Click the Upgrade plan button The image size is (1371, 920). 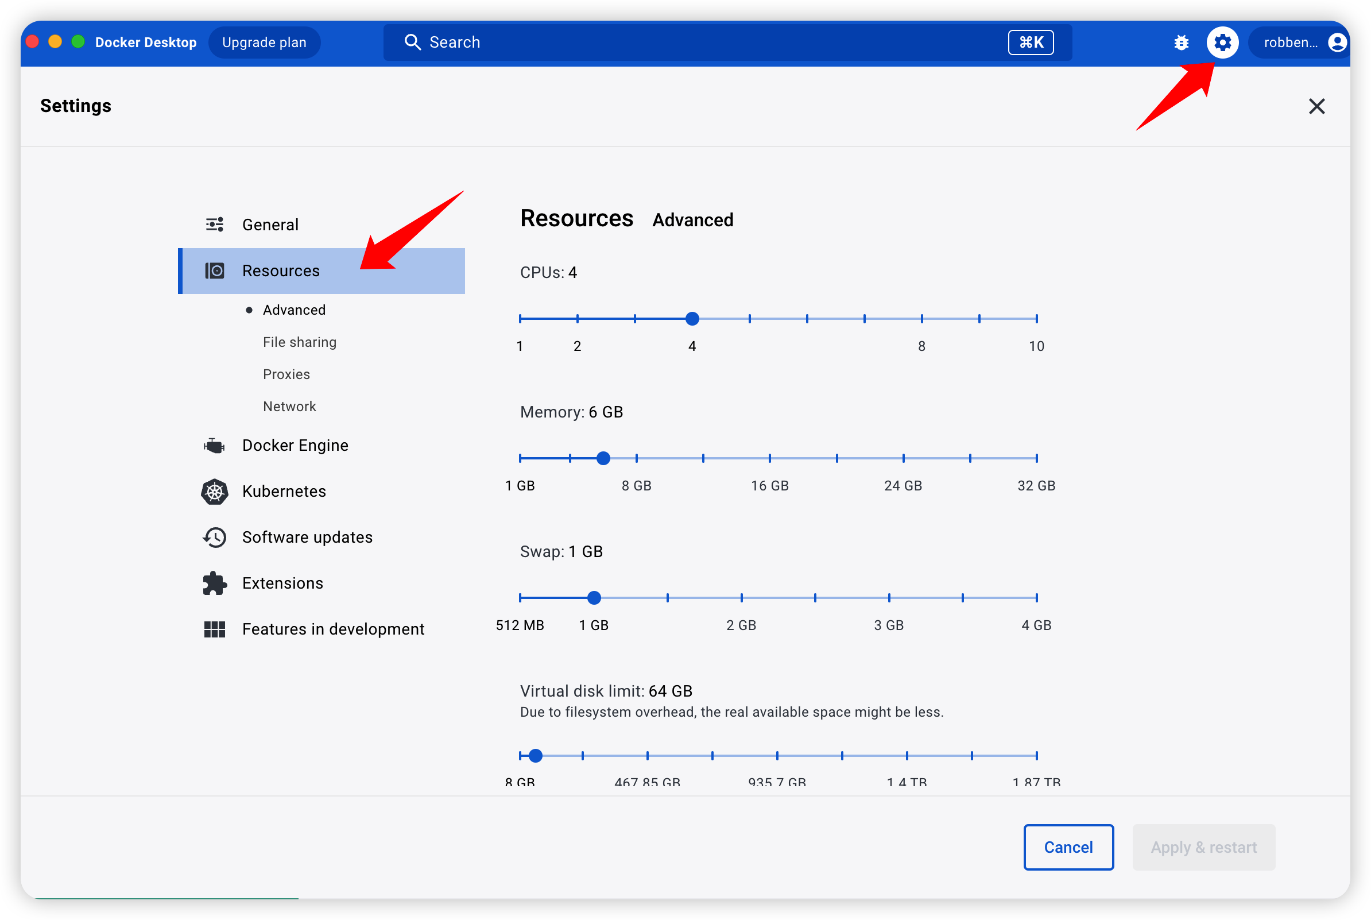point(265,42)
